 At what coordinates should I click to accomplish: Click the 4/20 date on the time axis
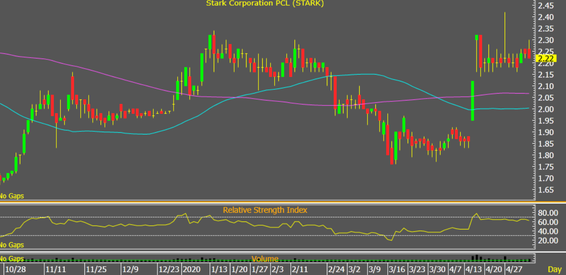point(494,269)
